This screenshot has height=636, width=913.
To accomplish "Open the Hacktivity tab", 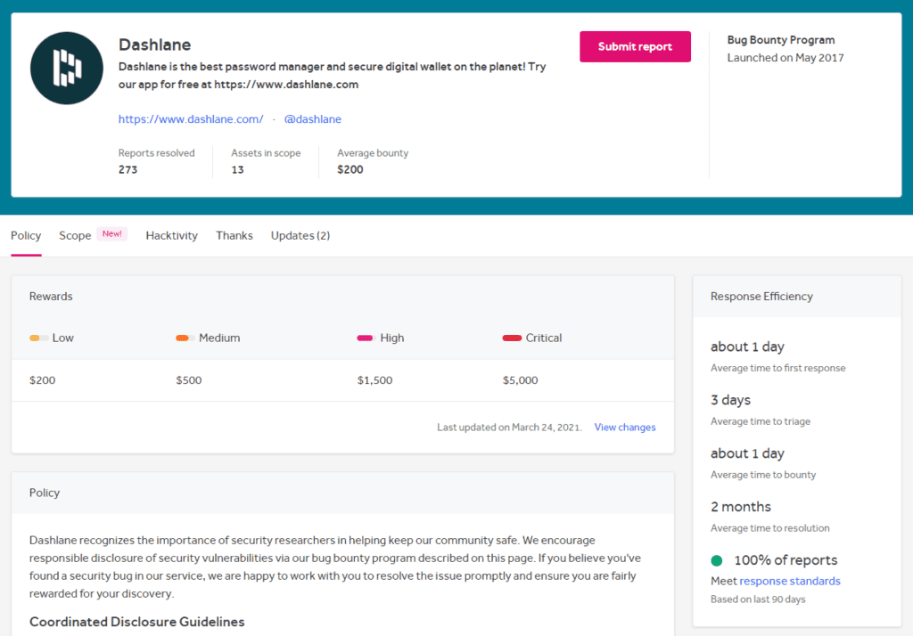I will [x=171, y=235].
